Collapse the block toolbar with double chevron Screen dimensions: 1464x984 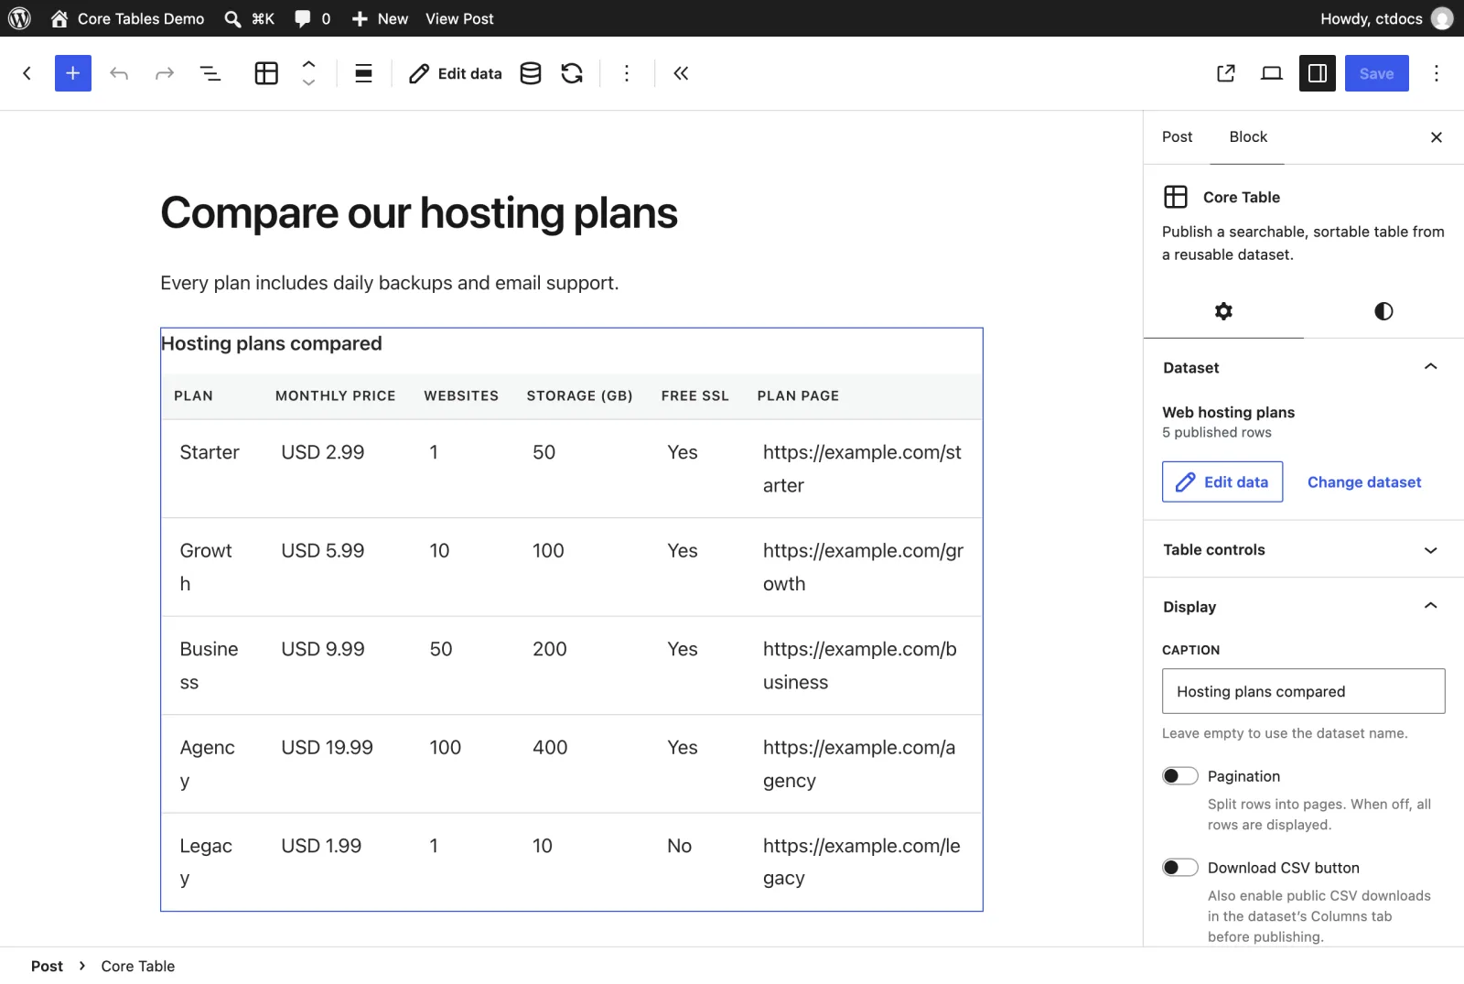click(681, 73)
